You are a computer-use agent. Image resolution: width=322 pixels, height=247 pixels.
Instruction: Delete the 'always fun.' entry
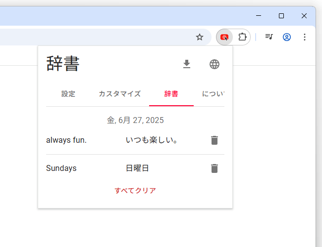[215, 140]
